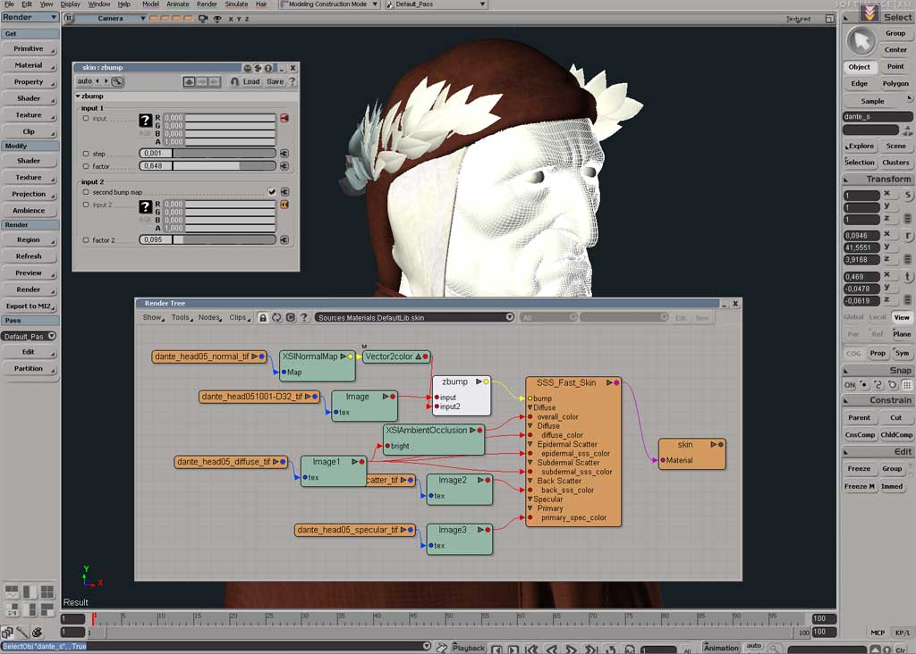The image size is (916, 654).
Task: Click the eye icon in viewport header
Action: [x=217, y=19]
